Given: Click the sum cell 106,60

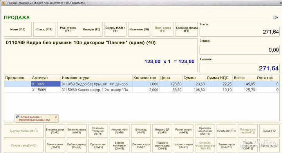Looking at the screenshot, I should 194,90.
